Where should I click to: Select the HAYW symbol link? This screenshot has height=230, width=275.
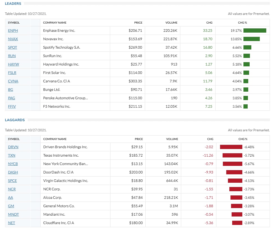click(x=13, y=64)
